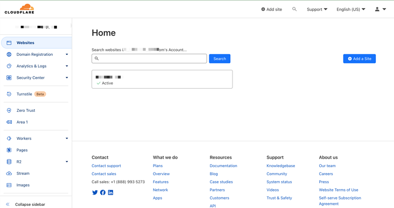Image resolution: width=394 pixels, height=208 pixels.
Task: Select Websites in the sidebar
Action: (x=37, y=42)
